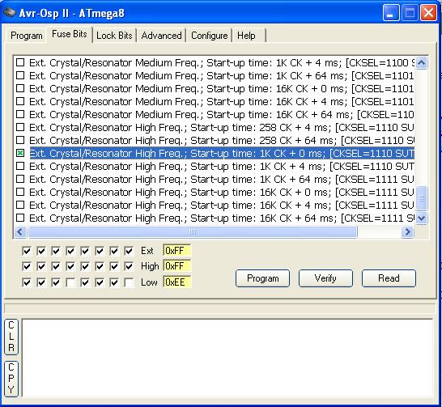This screenshot has height=407, width=442.
Task: Click the vertical scrollbar thumb
Action: [422, 198]
